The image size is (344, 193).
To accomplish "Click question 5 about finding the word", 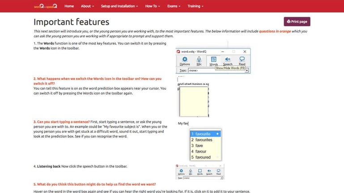I will pyautogui.click(x=94, y=185).
